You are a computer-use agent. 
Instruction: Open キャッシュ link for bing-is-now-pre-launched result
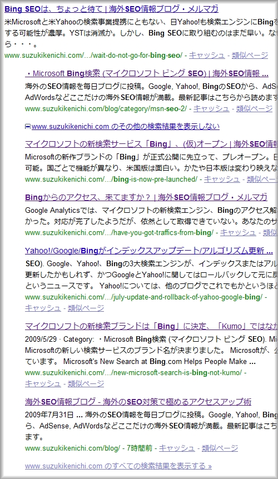click(222, 179)
